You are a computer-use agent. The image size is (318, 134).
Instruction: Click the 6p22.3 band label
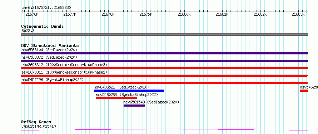pyautogui.click(x=28, y=31)
